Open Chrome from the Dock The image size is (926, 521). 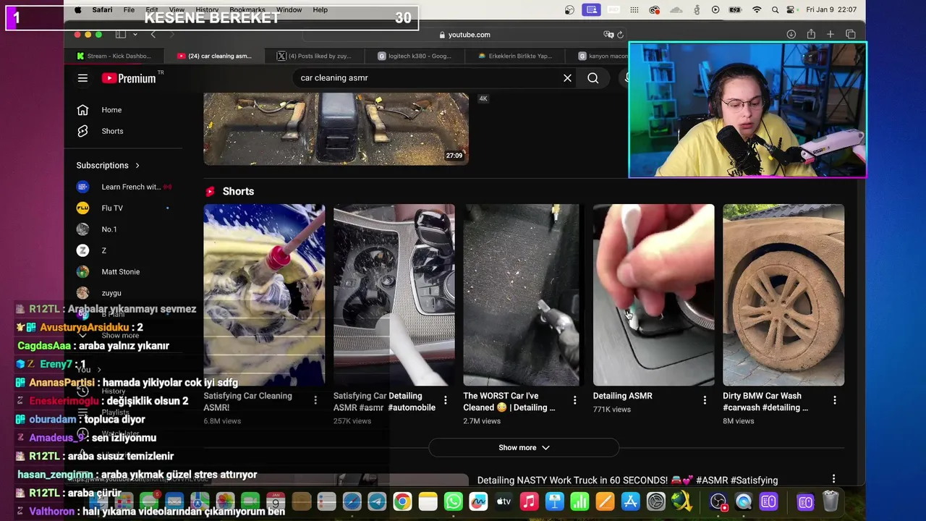point(402,501)
